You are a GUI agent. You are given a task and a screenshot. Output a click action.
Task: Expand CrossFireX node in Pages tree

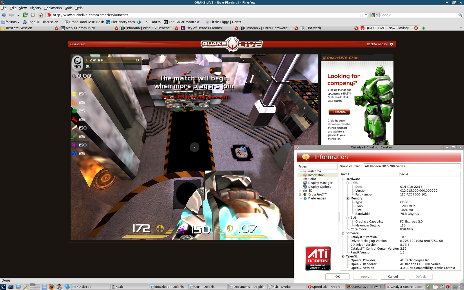pyautogui.click(x=300, y=195)
